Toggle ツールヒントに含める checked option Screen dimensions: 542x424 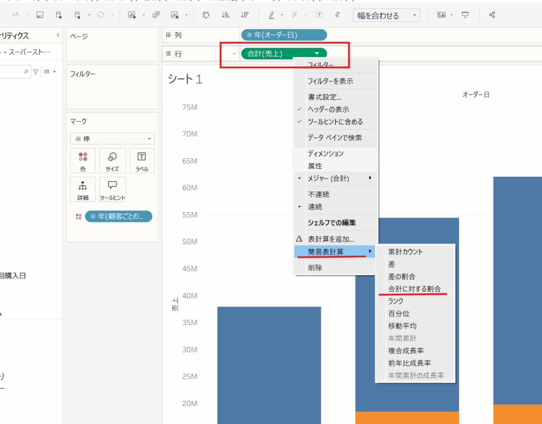tap(335, 122)
